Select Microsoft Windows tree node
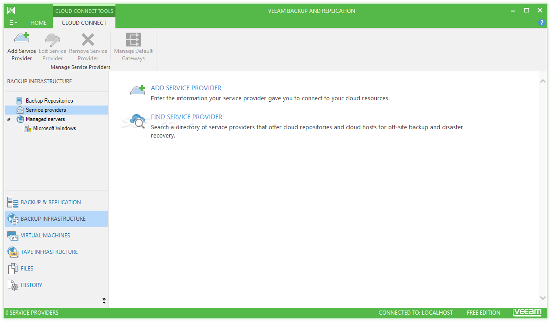Image resolution: width=551 pixels, height=322 pixels. tap(54, 128)
